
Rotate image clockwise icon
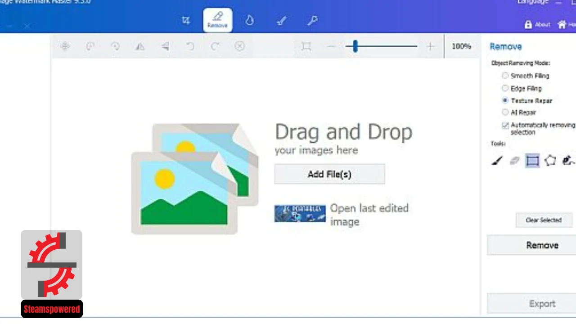click(x=115, y=46)
